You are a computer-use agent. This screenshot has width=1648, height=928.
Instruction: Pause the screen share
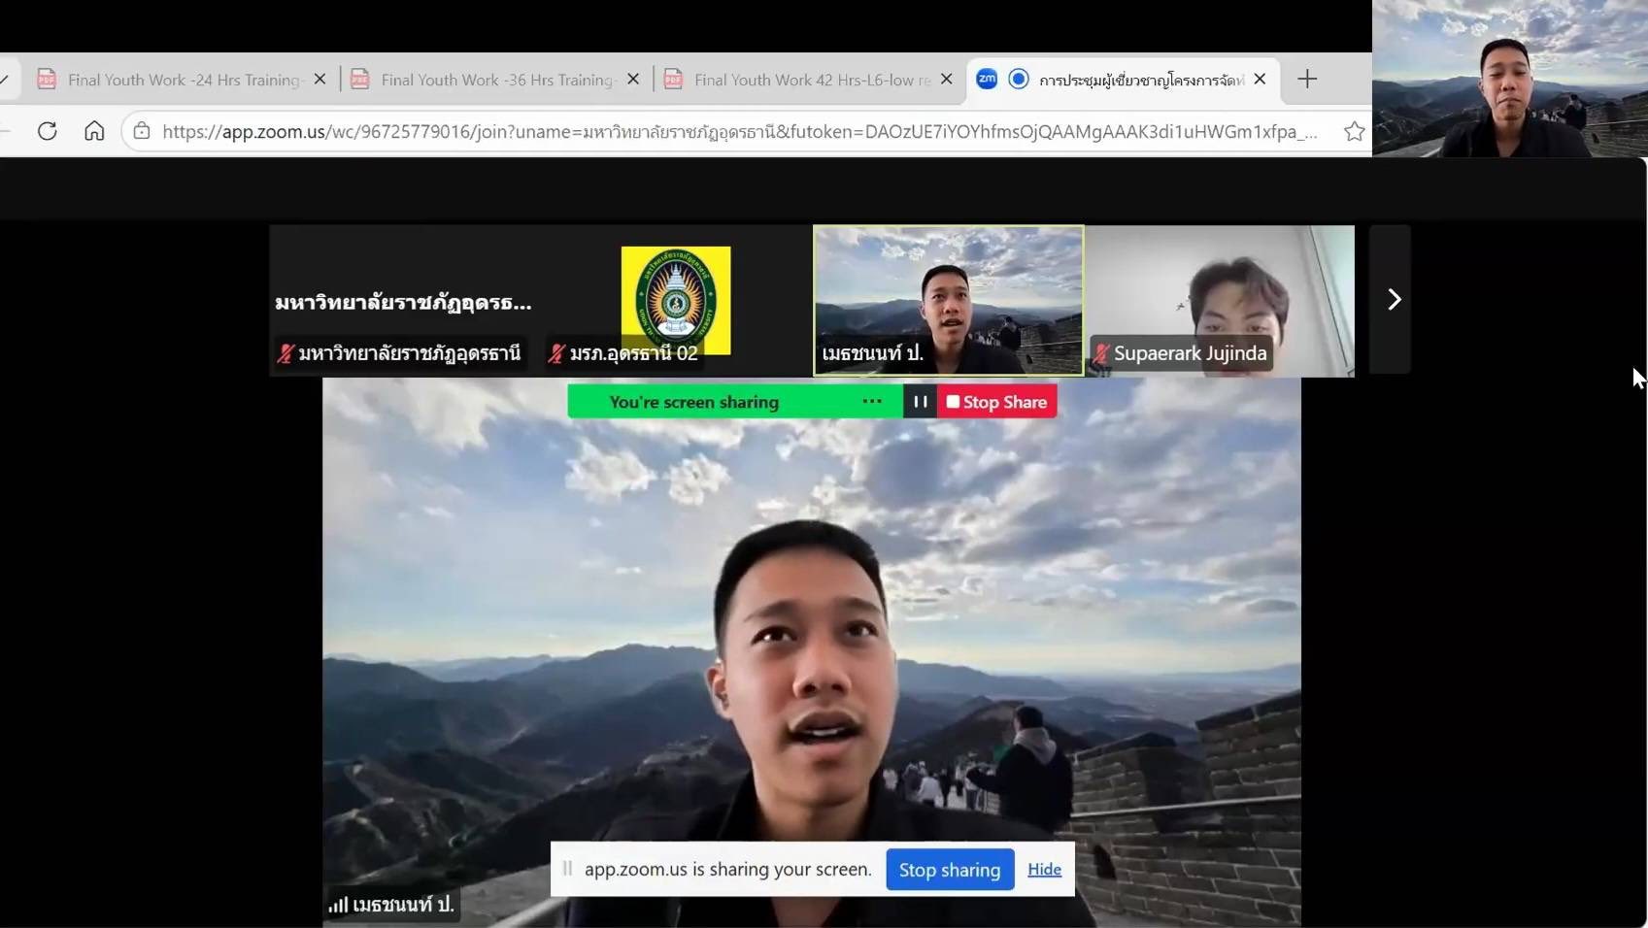[920, 402]
